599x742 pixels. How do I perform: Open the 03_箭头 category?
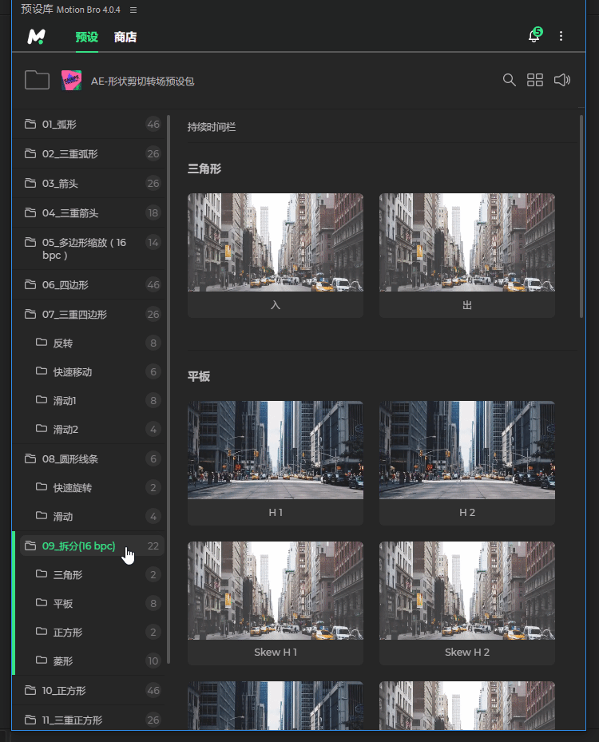(x=89, y=184)
